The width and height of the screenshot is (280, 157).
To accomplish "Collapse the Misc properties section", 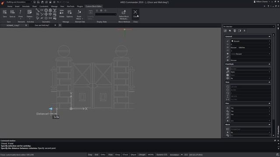I will tap(269, 103).
